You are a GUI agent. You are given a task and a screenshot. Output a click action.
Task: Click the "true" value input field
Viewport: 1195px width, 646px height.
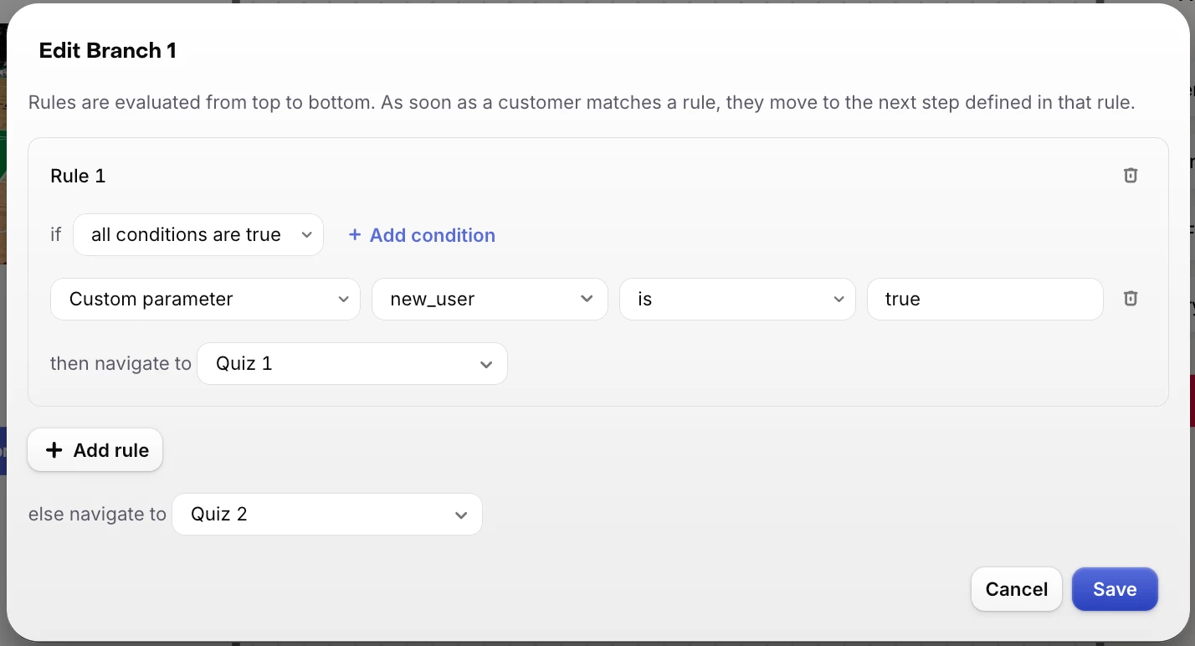coord(984,299)
